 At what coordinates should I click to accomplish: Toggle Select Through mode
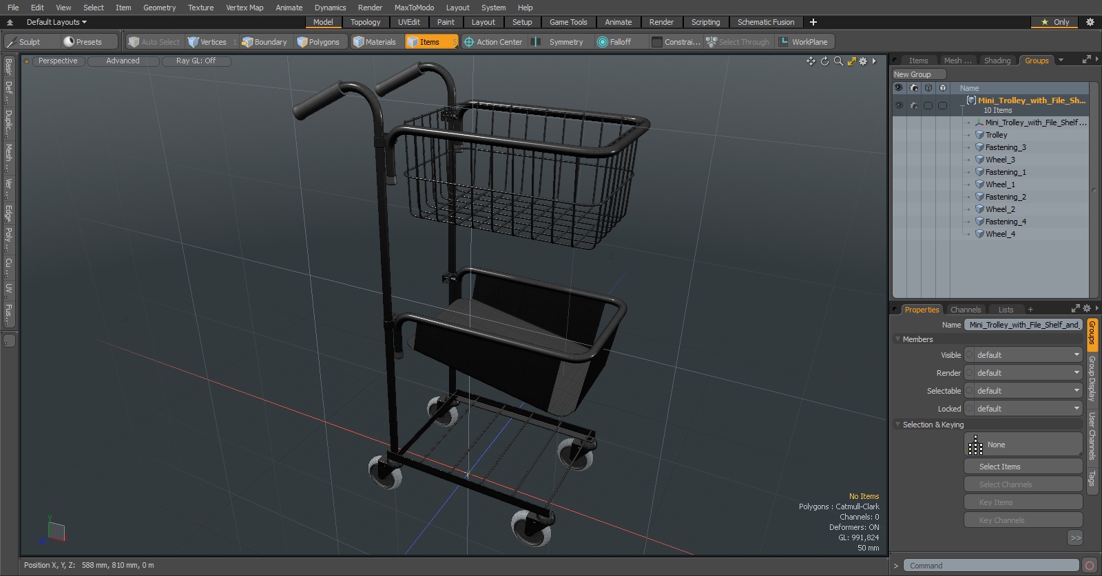(x=738, y=42)
